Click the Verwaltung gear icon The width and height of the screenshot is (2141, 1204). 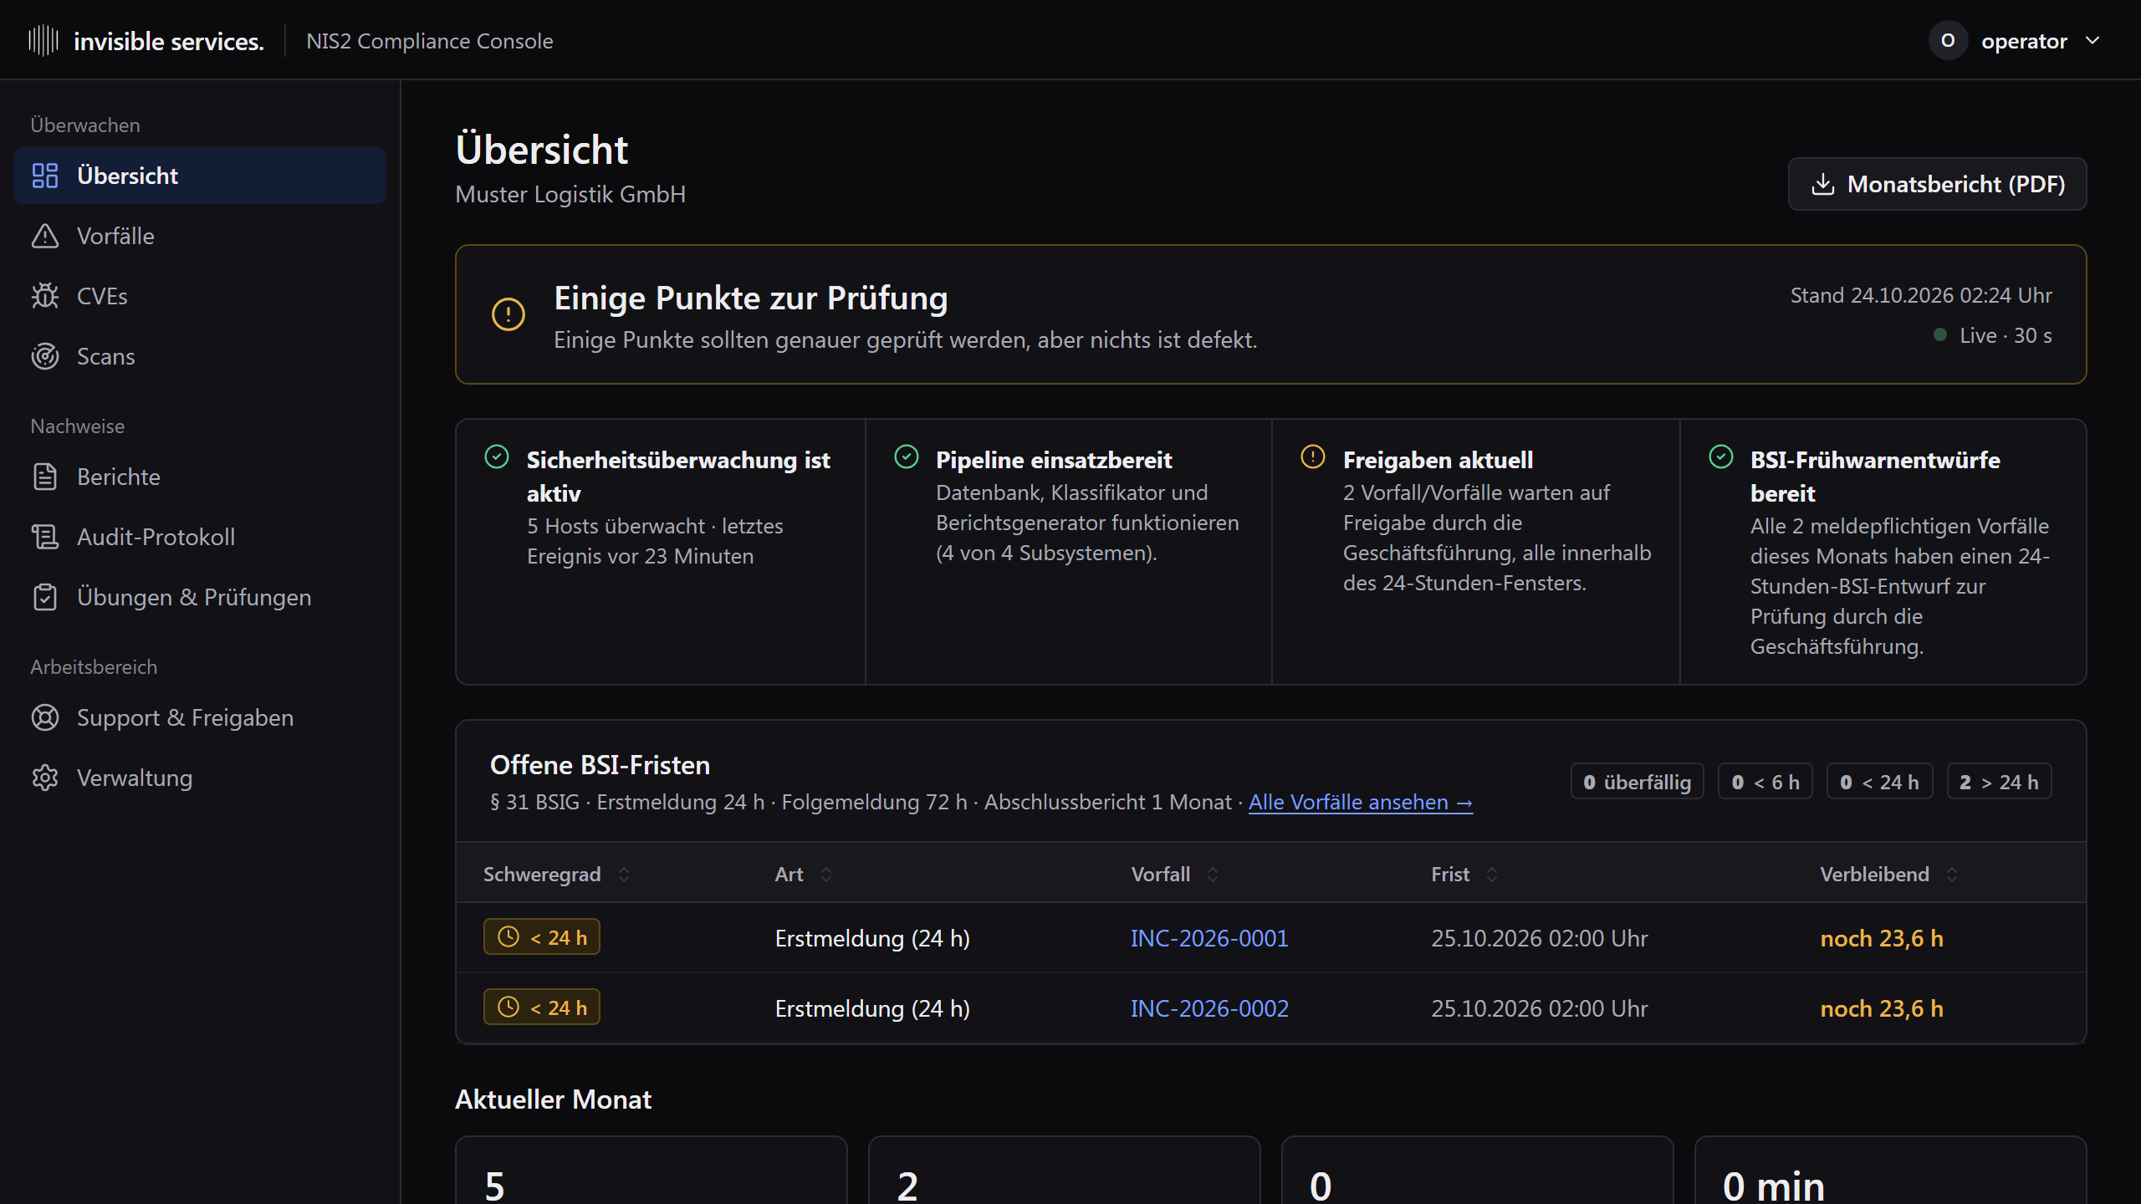pyautogui.click(x=45, y=778)
